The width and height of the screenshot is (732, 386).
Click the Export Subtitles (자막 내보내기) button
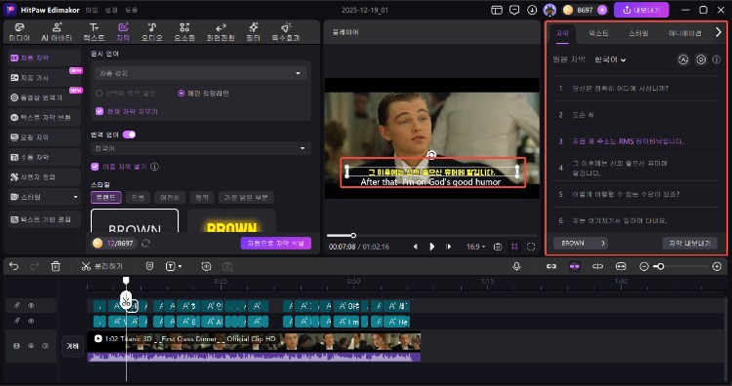pos(689,243)
